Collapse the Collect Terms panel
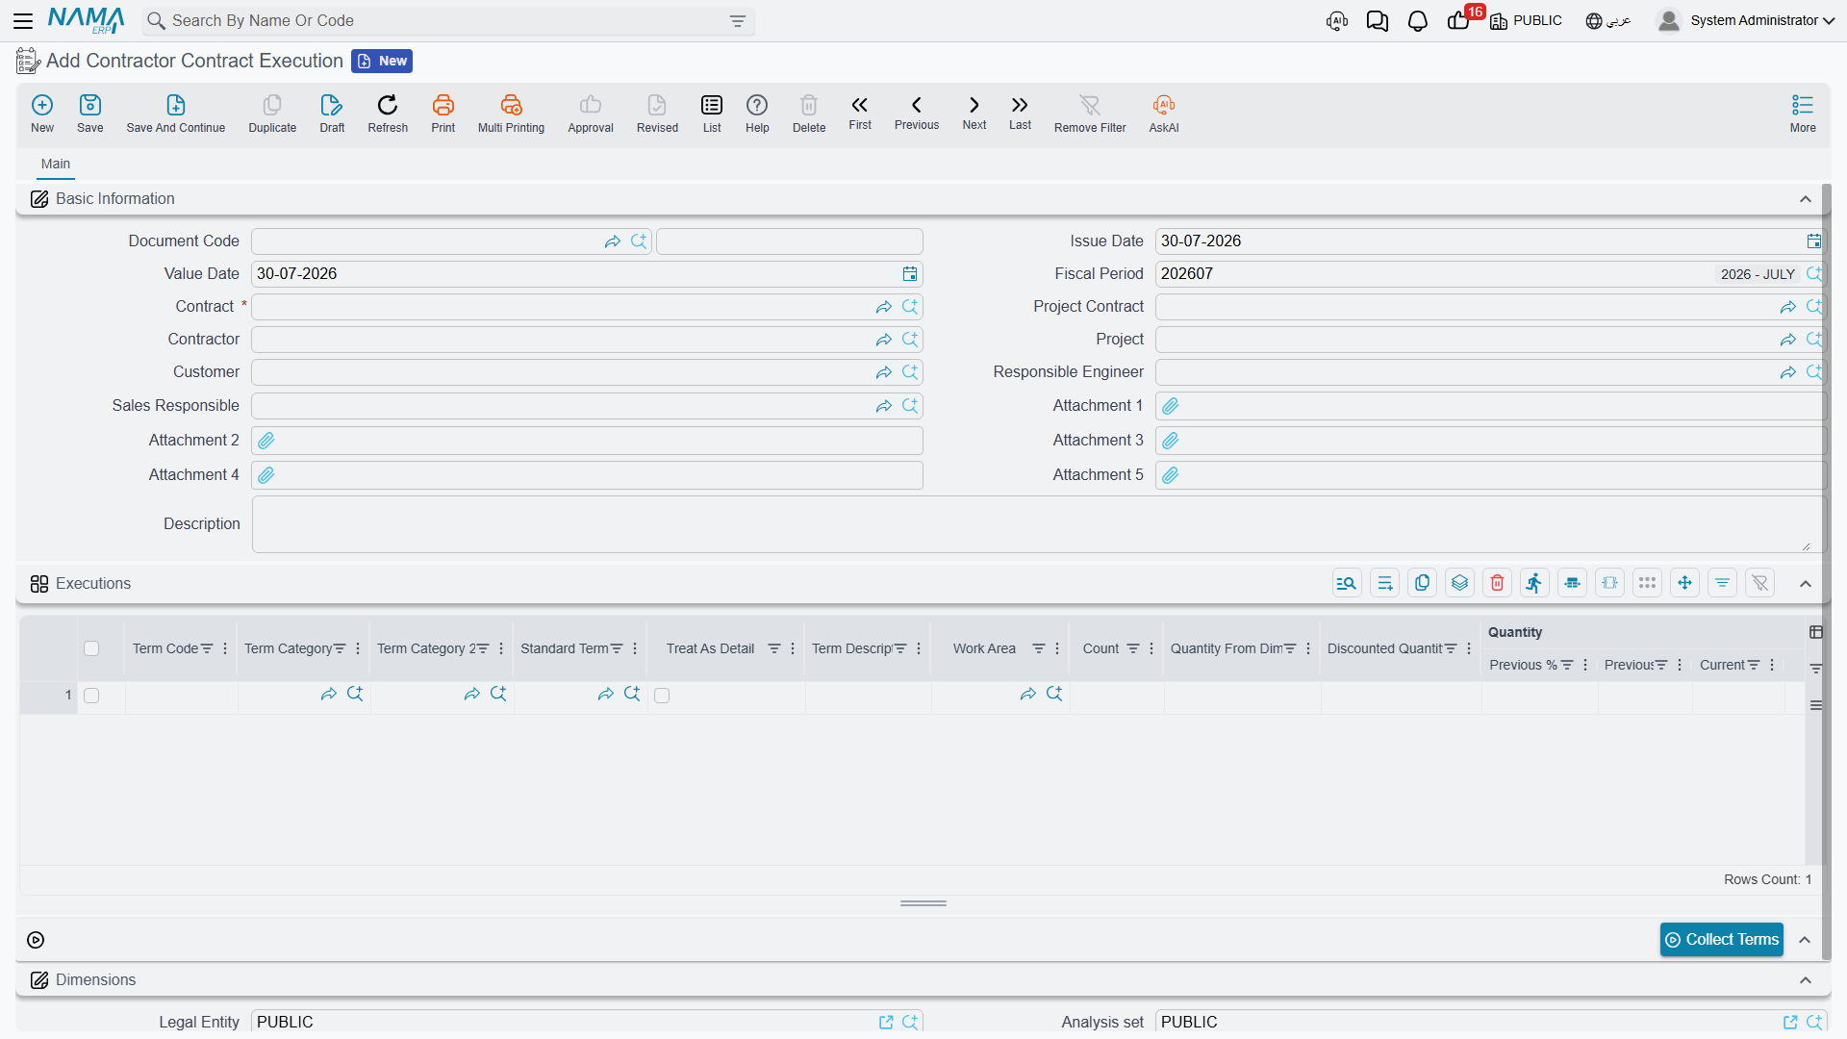 tap(1806, 940)
